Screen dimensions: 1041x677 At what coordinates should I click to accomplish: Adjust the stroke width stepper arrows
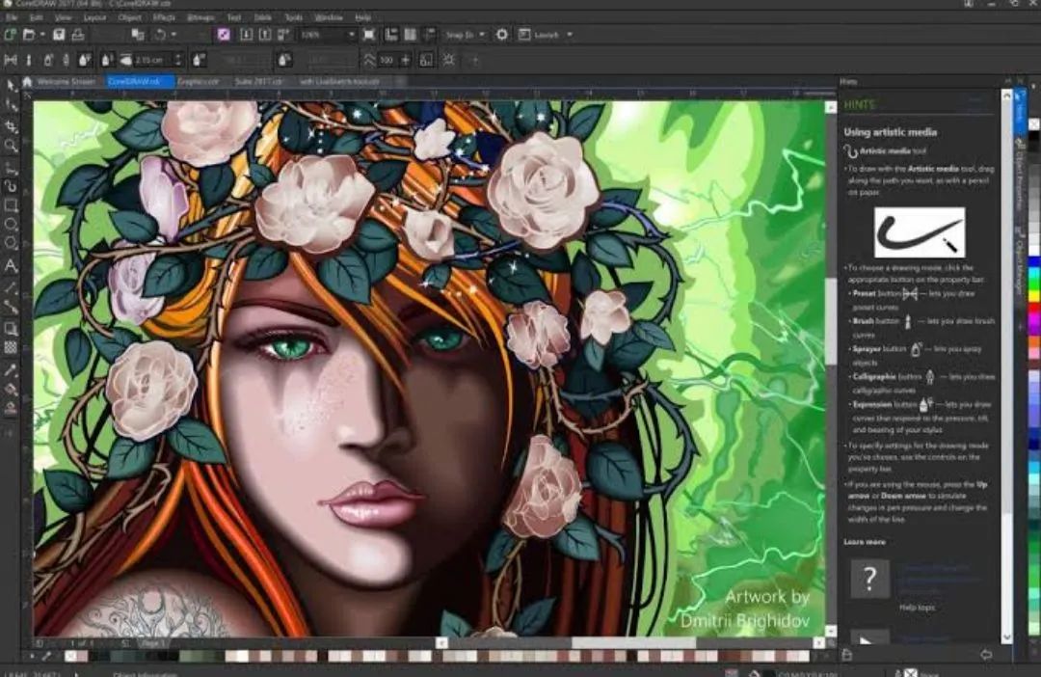tap(178, 60)
